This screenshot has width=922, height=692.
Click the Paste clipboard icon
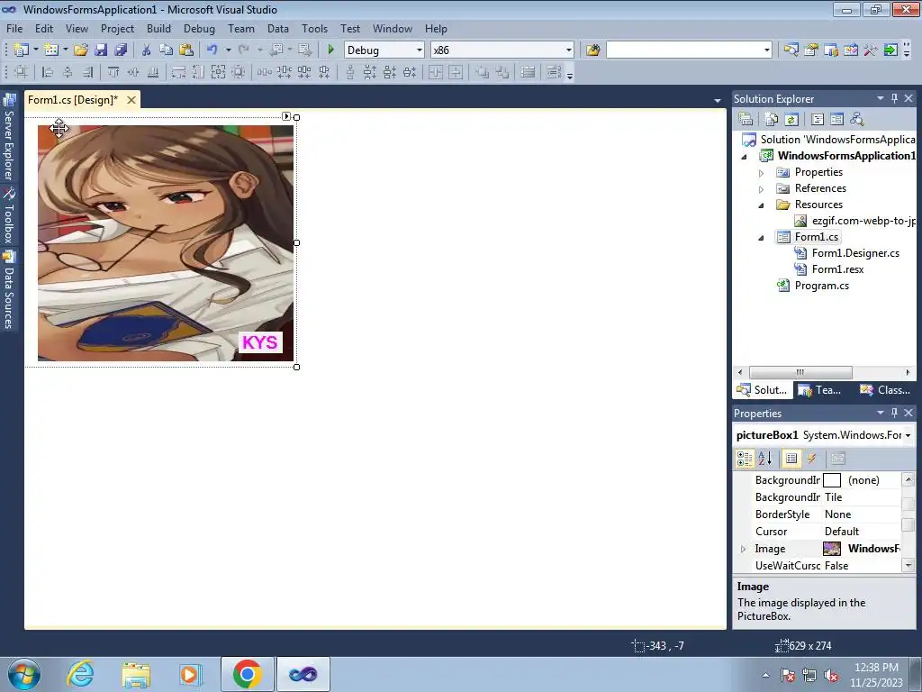pos(186,50)
